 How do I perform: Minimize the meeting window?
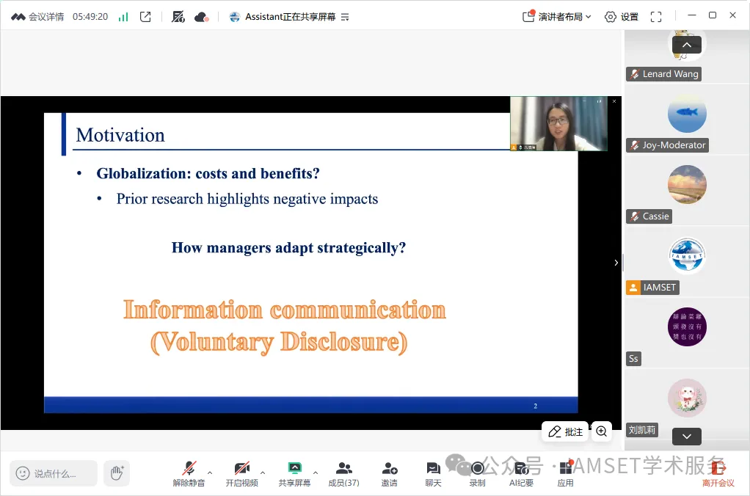(x=691, y=15)
